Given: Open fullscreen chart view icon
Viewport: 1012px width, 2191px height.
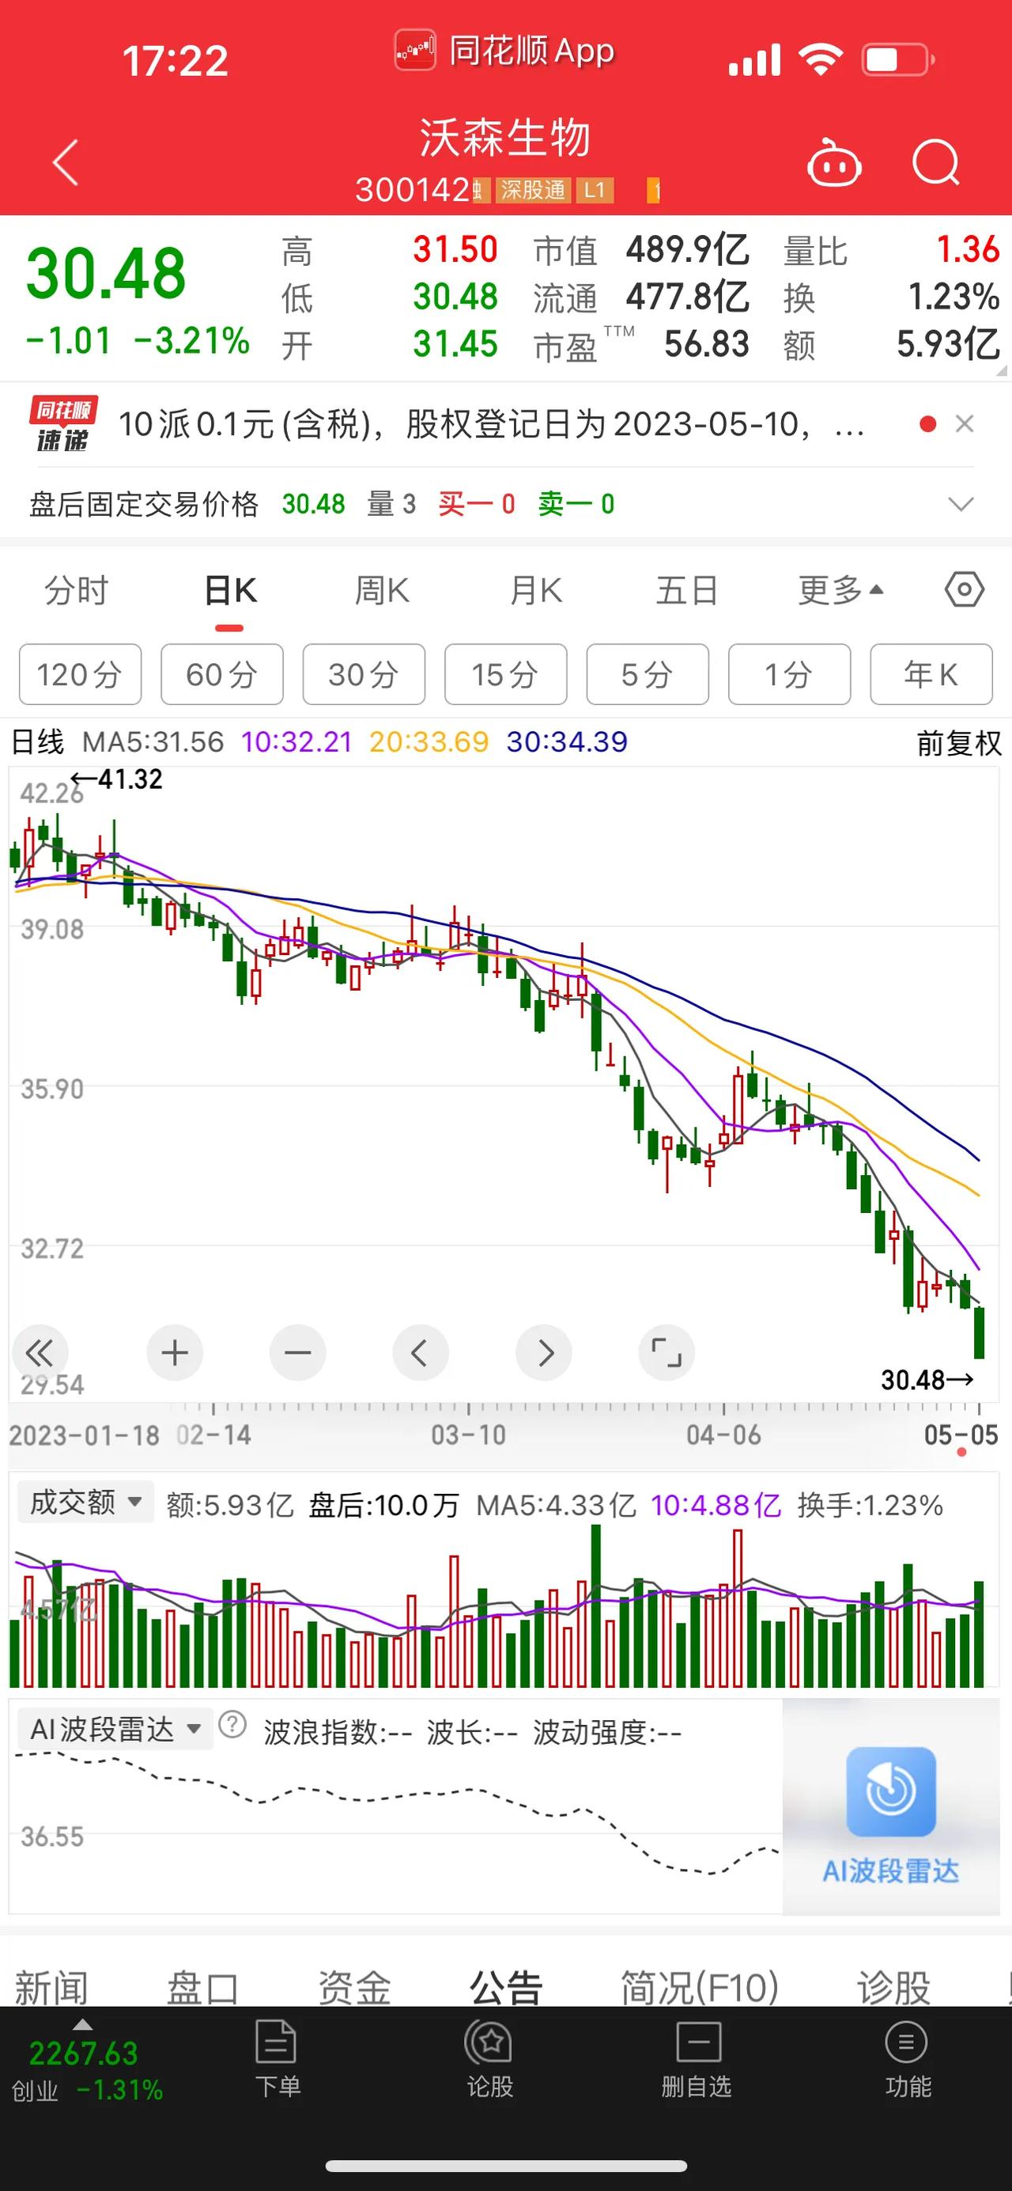Looking at the screenshot, I should click(x=666, y=1352).
